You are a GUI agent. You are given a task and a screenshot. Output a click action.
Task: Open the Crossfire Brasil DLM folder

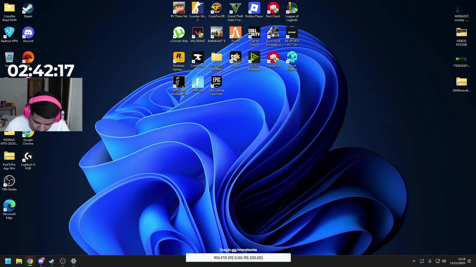pyautogui.click(x=9, y=12)
